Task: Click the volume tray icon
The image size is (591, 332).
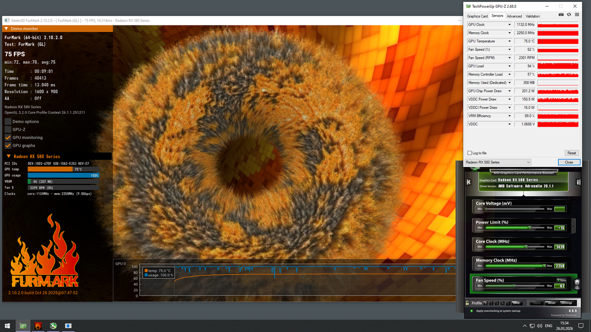Action: 539,326
